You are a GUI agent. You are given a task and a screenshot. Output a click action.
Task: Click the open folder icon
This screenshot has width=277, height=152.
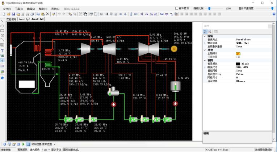coord(8,14)
